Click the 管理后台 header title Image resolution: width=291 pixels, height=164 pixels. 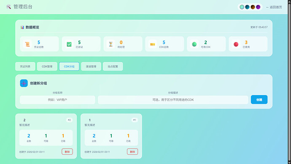23,7
